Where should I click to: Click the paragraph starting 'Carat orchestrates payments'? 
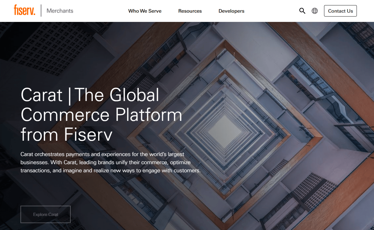pos(110,162)
